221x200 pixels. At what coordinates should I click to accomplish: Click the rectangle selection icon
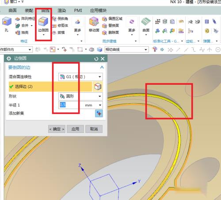[x=80, y=49]
